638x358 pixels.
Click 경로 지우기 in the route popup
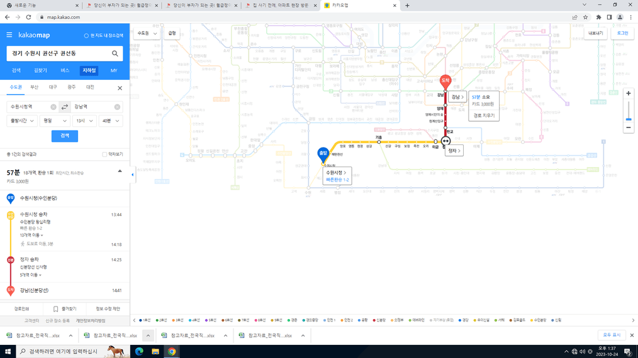pyautogui.click(x=484, y=116)
